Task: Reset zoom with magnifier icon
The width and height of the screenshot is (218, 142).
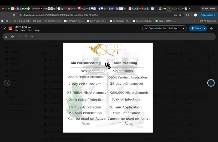Action: (x=26, y=37)
